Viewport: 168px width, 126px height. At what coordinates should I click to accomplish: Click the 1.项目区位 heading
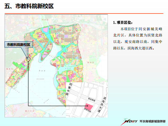[x=123, y=23]
